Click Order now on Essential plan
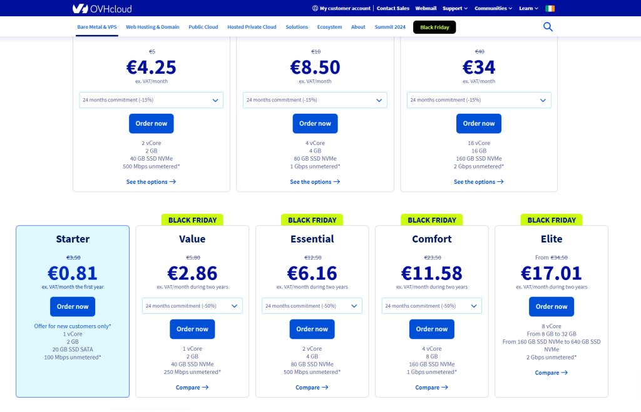Viewport: 641px width, 412px height. [x=312, y=329]
